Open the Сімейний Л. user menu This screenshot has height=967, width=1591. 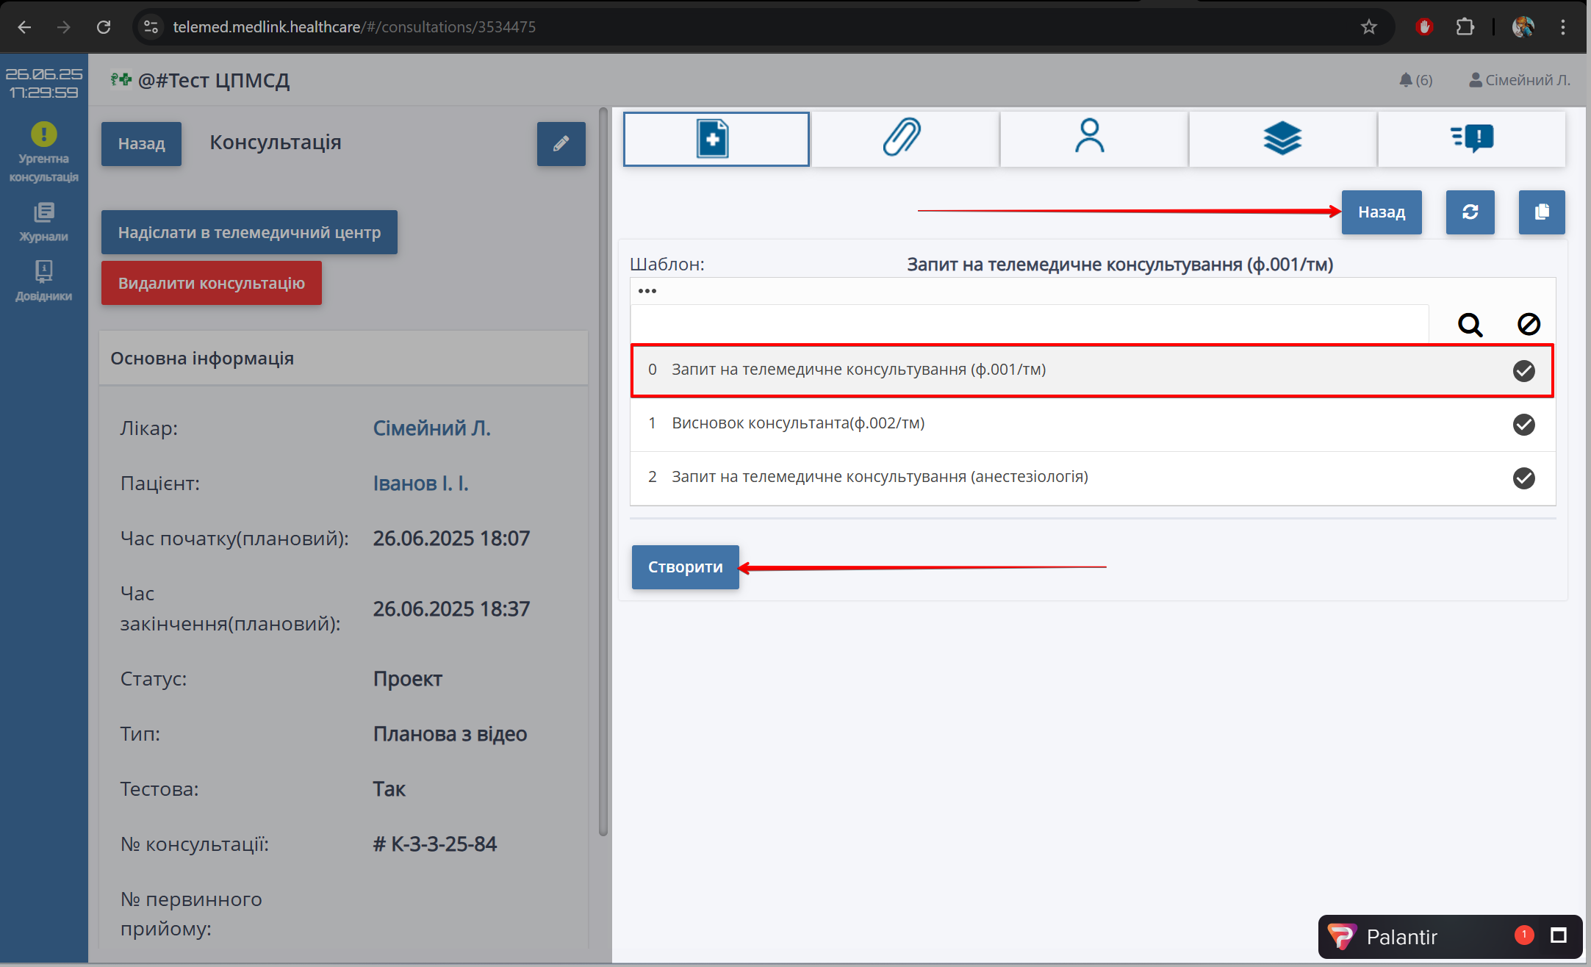(x=1519, y=80)
